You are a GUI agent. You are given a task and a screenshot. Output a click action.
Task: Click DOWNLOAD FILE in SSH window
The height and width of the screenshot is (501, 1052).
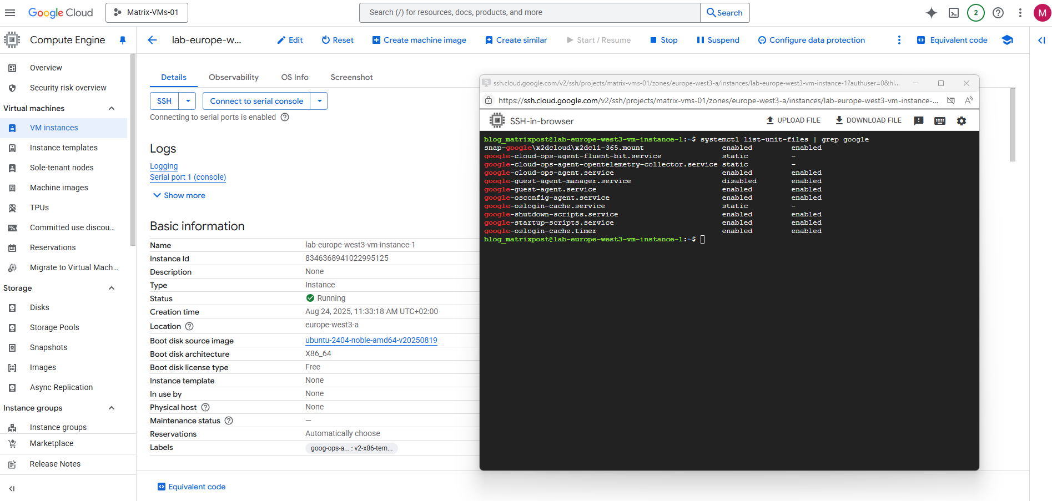[x=868, y=120]
